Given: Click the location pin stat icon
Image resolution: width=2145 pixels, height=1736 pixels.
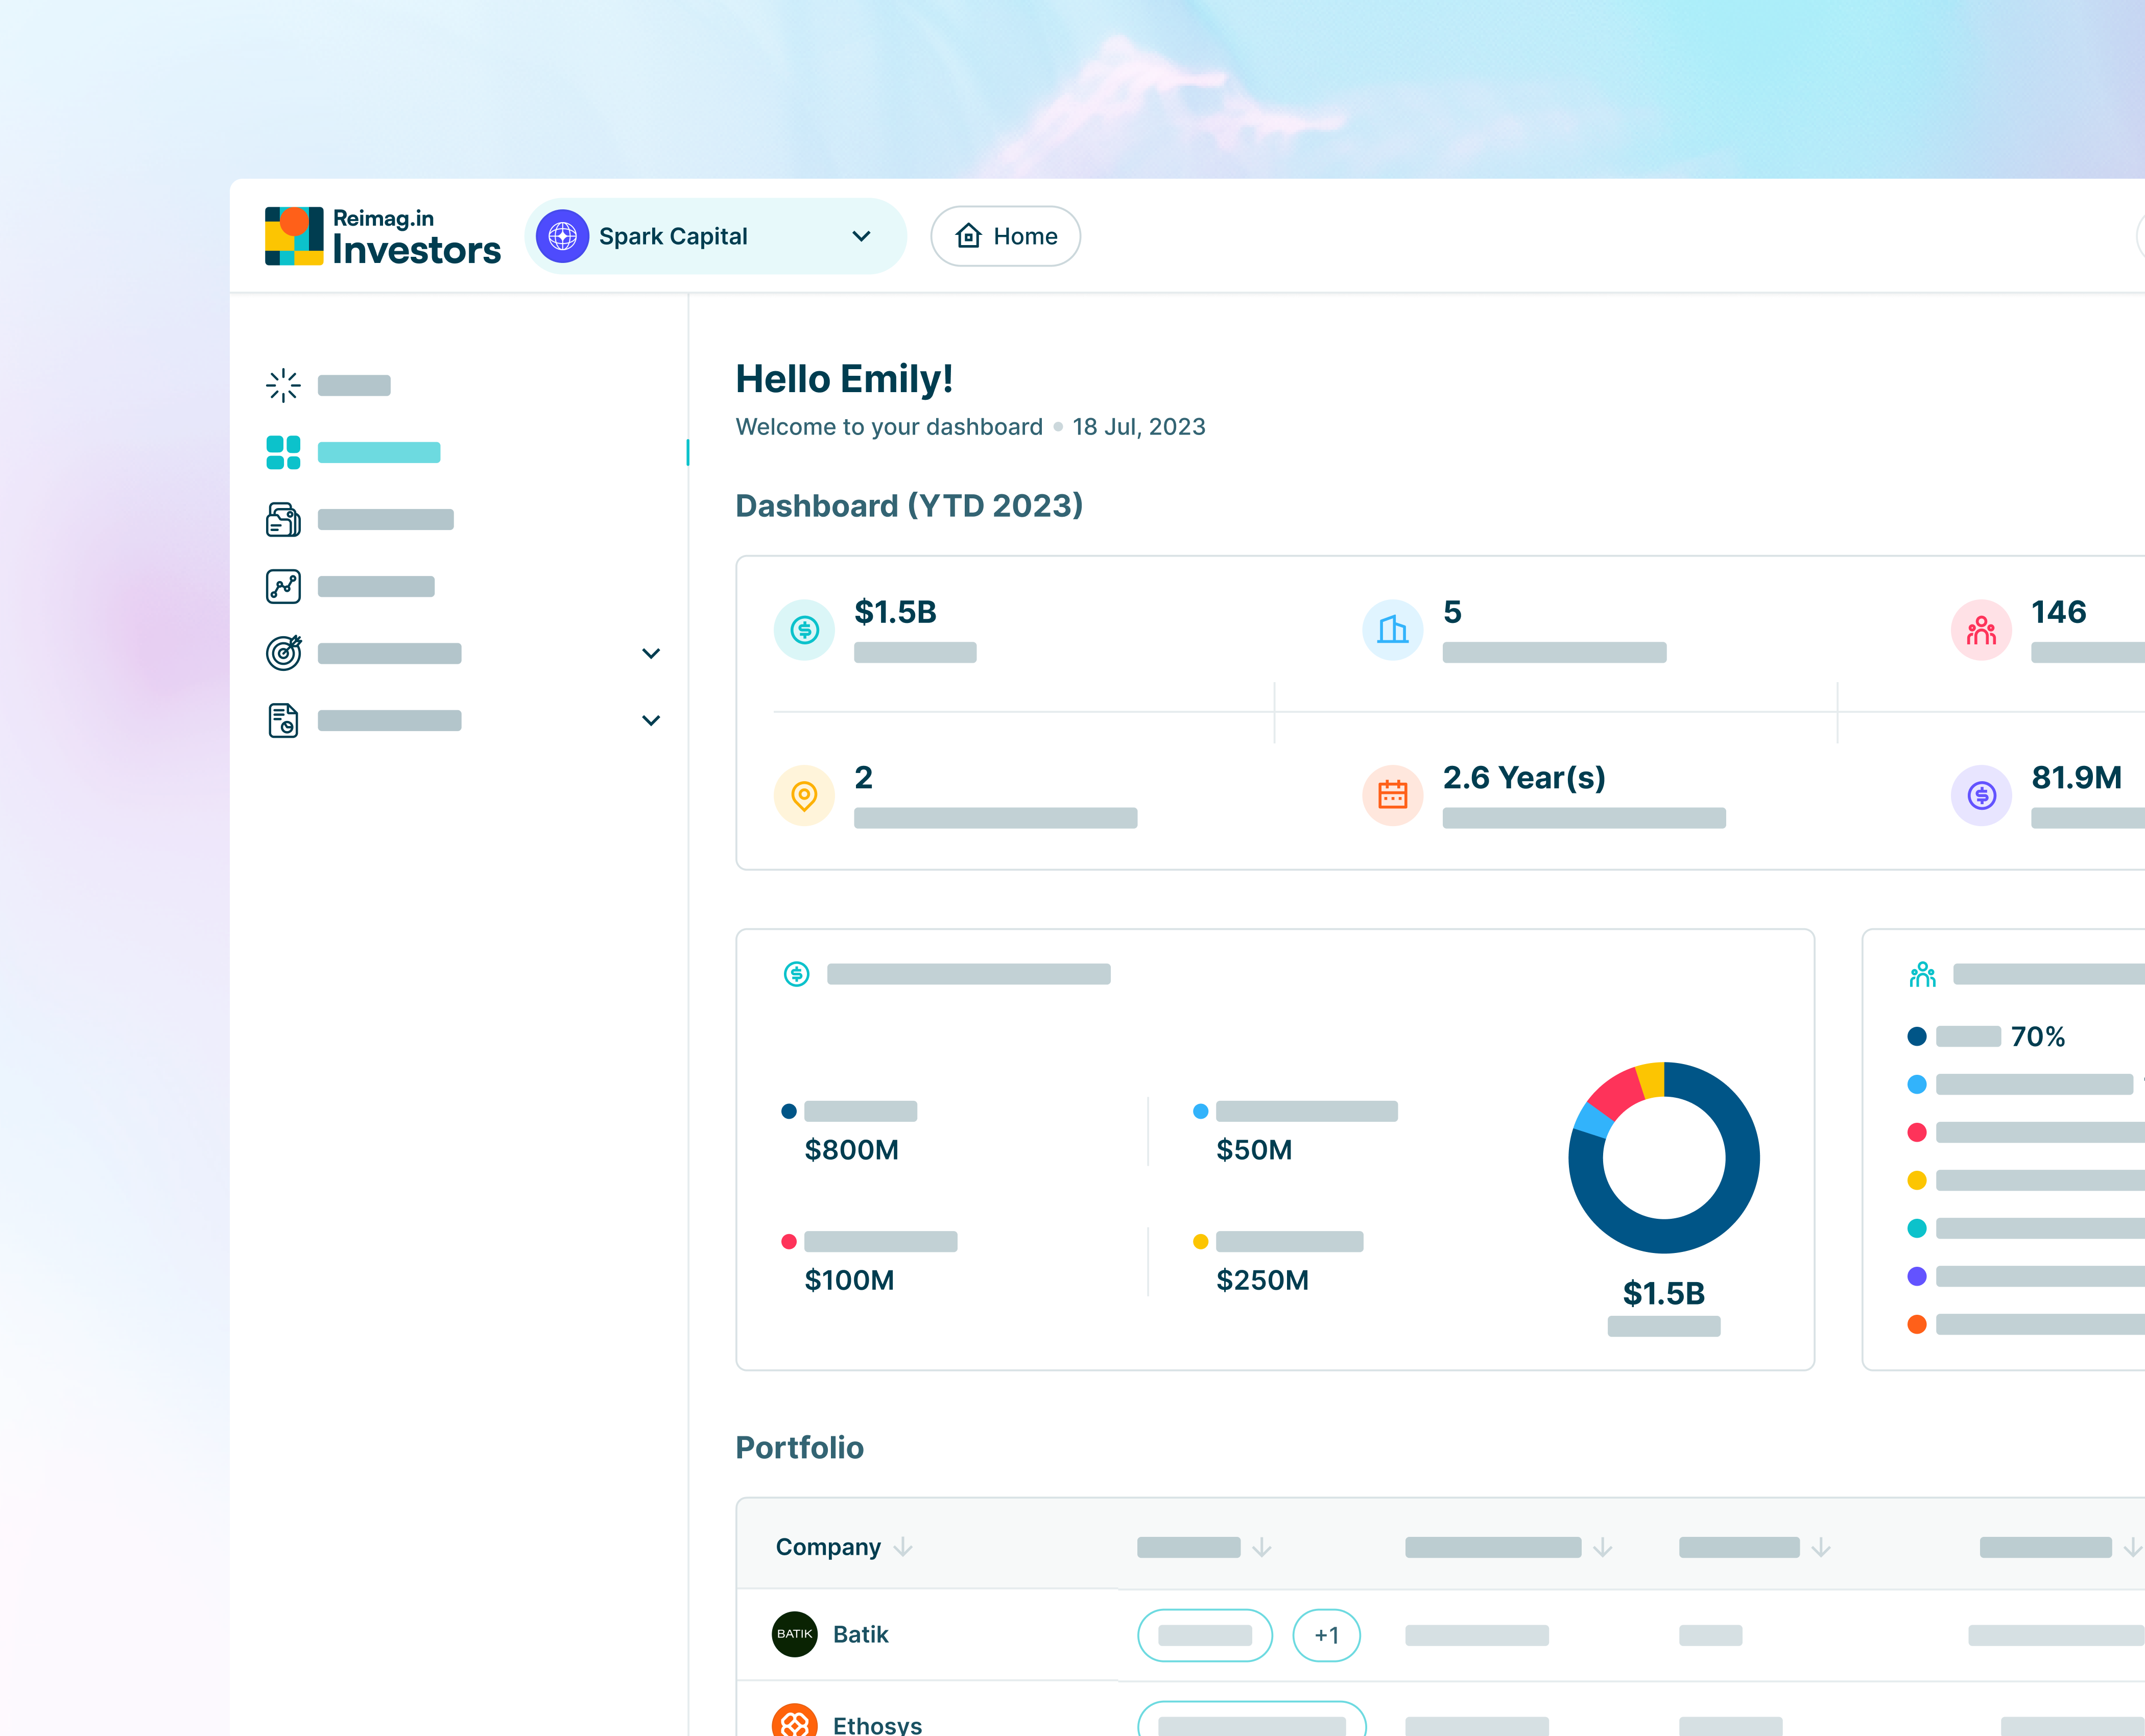Looking at the screenshot, I should 804,795.
